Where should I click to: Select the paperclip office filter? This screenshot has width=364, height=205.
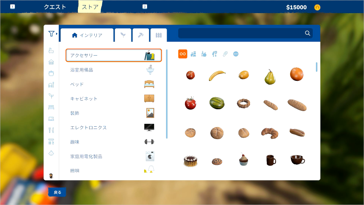point(225,54)
